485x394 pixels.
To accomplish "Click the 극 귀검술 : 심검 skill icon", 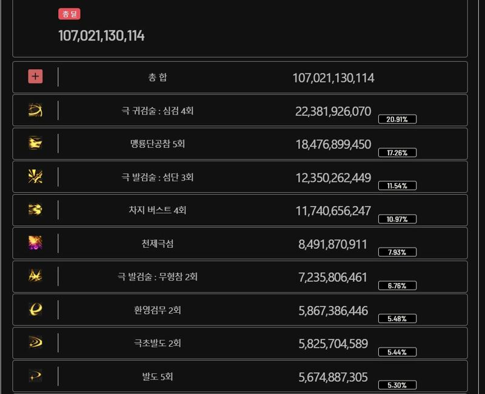I will point(35,110).
